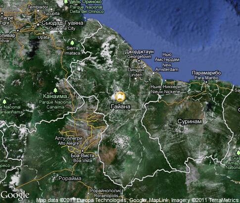Viewport: 240px width, 203px height.
Task: Click the Upata town label
Action: point(44,37)
